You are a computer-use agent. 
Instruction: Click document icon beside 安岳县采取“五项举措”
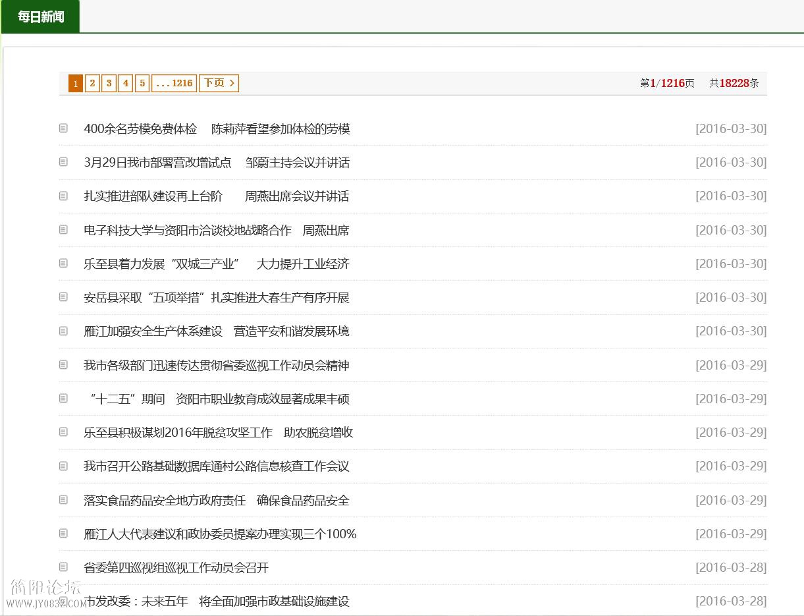pos(63,296)
